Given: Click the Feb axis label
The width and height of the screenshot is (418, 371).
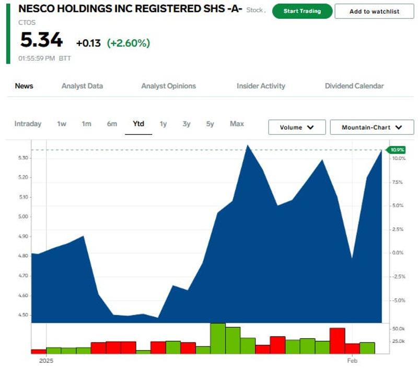Looking at the screenshot, I should (352, 361).
